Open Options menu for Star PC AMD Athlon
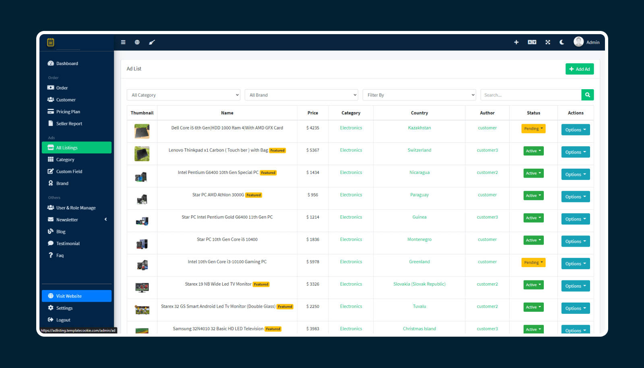The height and width of the screenshot is (368, 644). coord(576,197)
